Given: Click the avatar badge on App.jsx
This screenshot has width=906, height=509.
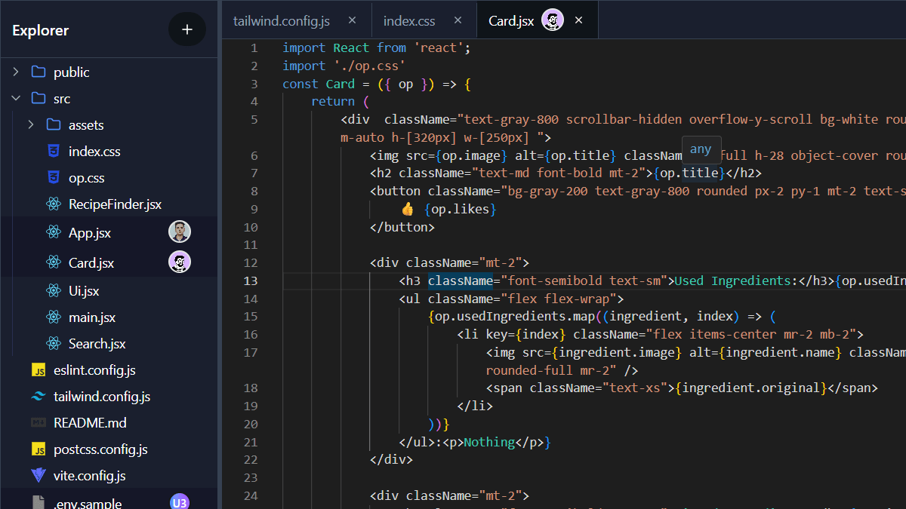Looking at the screenshot, I should (179, 232).
